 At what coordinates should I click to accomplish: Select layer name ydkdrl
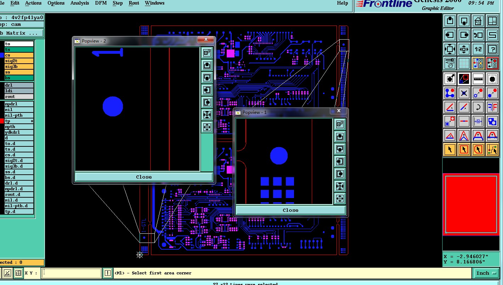point(19,132)
